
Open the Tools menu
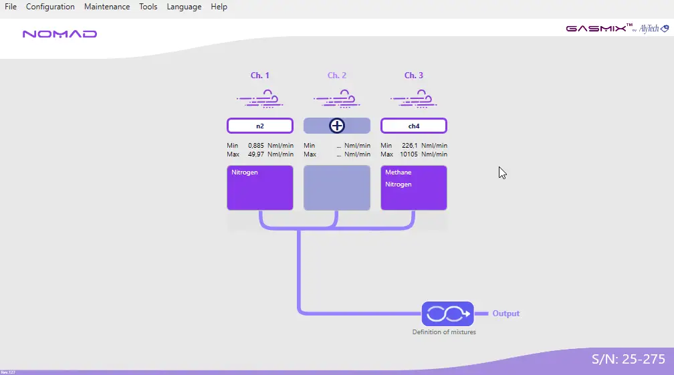click(148, 7)
